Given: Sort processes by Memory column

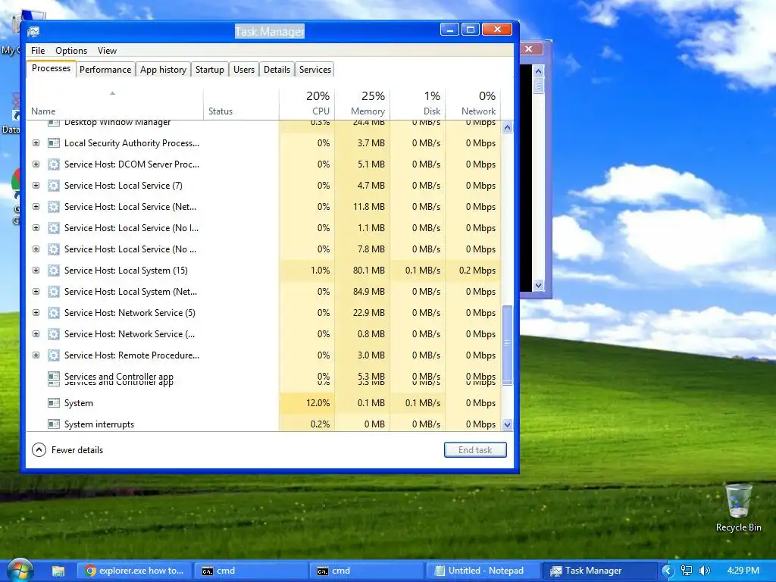Looking at the screenshot, I should click(362, 103).
